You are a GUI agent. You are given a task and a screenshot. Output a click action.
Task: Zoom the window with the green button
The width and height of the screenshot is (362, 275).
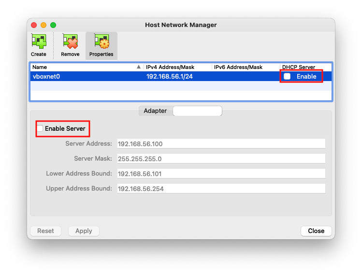pos(53,25)
